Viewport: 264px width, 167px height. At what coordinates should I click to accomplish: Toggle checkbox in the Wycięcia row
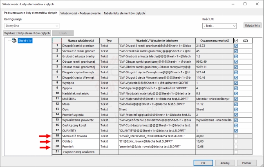pos(236,83)
